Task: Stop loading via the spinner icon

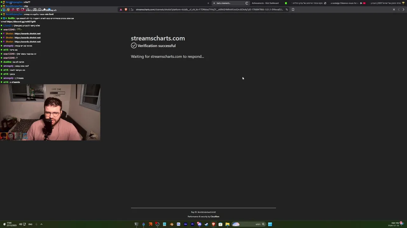Action: click(247, 3)
